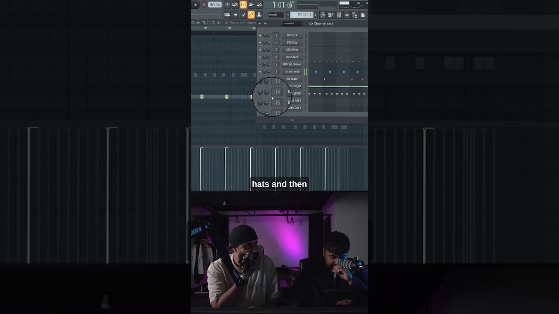Viewport: 559px width, 314px height.
Task: Toggle the overdub/blend recording icon
Action: 251,5
